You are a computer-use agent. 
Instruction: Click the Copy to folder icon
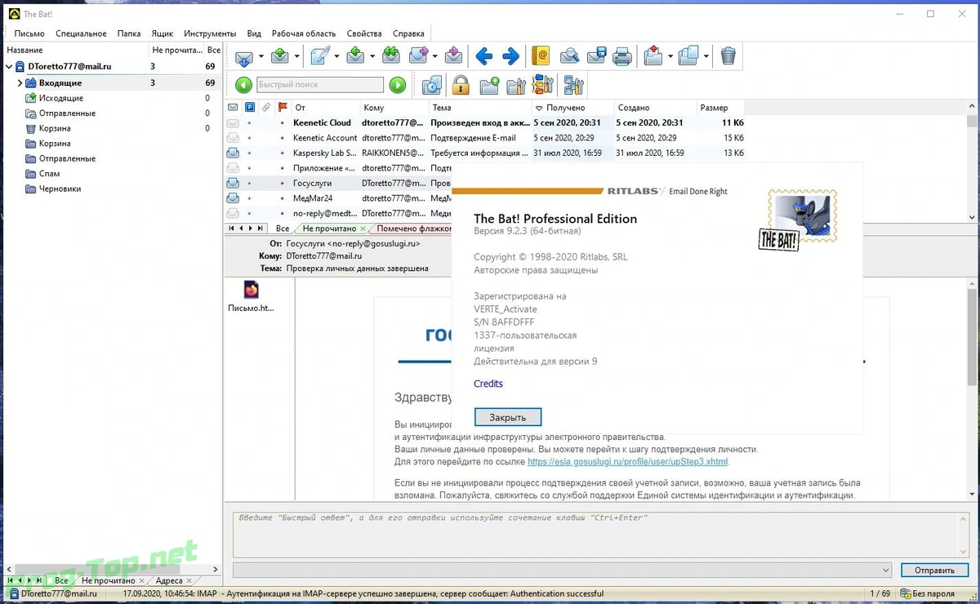pos(688,56)
